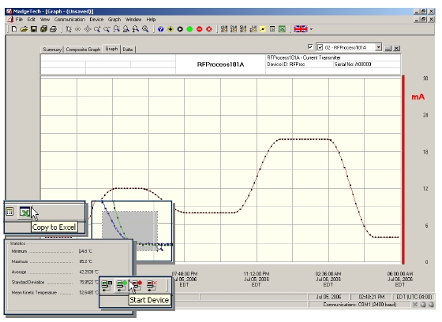
Task: Click the MadgeTech document icon in menu bar
Action: 10,20
